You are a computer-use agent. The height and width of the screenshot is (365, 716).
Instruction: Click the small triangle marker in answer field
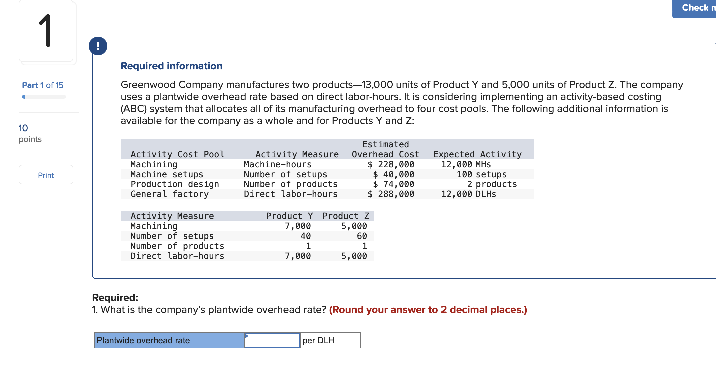pos(246,336)
